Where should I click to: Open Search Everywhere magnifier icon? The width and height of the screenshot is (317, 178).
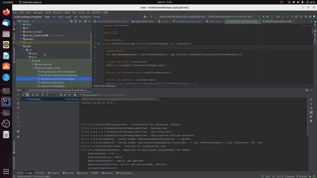[306, 17]
